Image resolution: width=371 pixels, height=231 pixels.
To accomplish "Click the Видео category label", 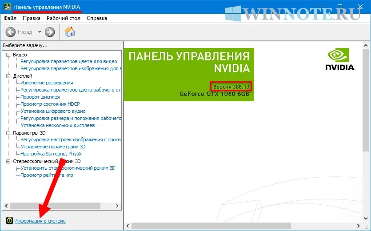I will tap(20, 55).
